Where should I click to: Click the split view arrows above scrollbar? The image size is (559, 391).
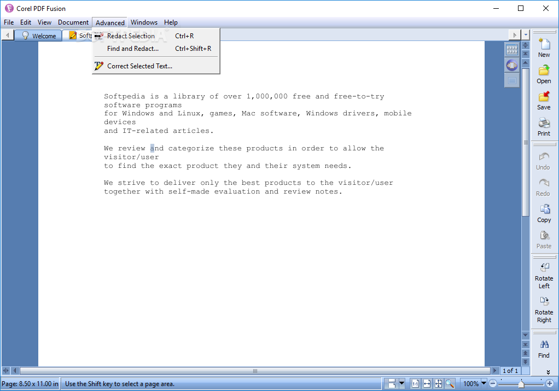(526, 45)
